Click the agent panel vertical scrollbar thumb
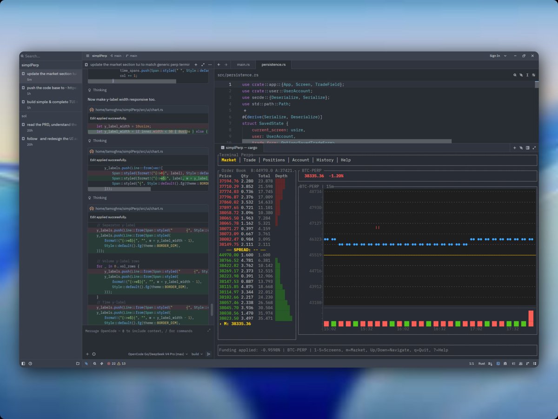This screenshot has height=419, width=558. 212,309
